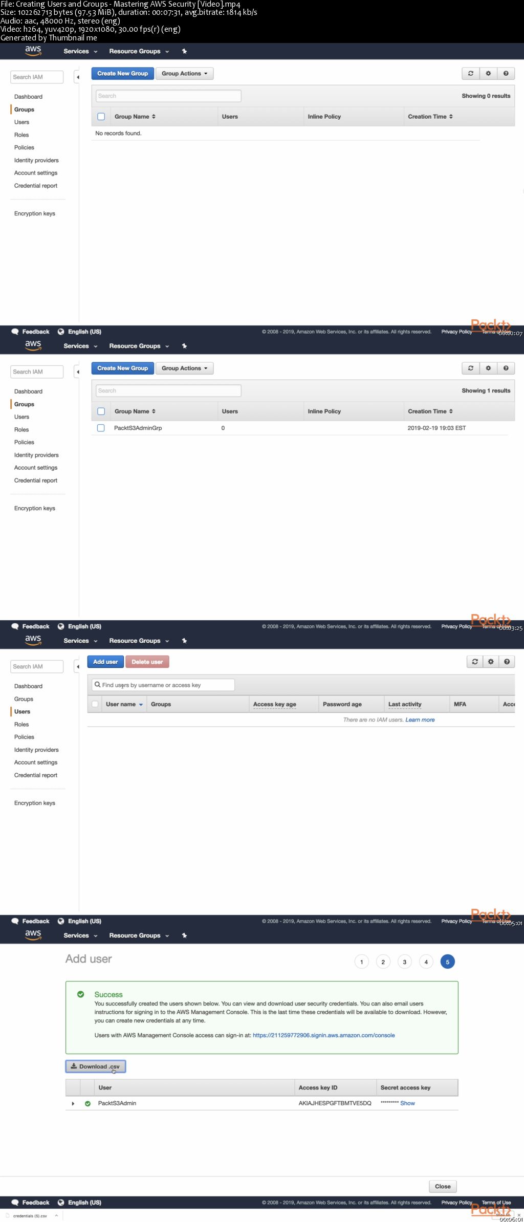The image size is (524, 1222).
Task: Click Feedback bubble in footer under empty Groups page
Action: coord(15,332)
